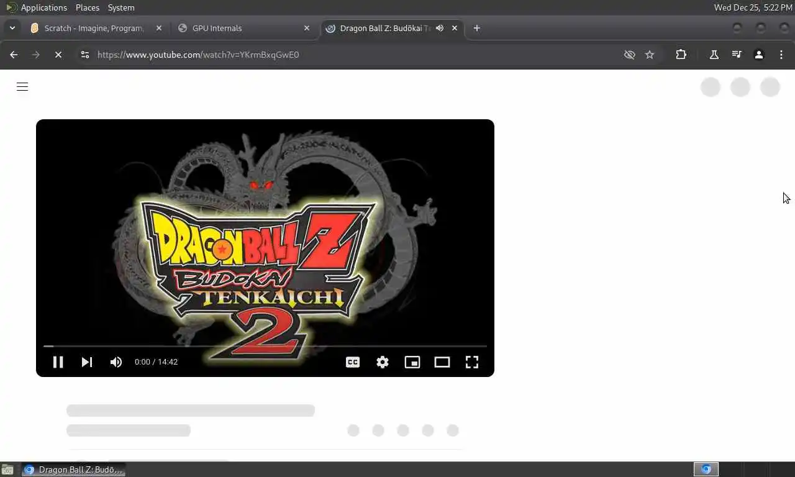The width and height of the screenshot is (795, 477).
Task: Mute the video player volume
Action: (x=116, y=362)
